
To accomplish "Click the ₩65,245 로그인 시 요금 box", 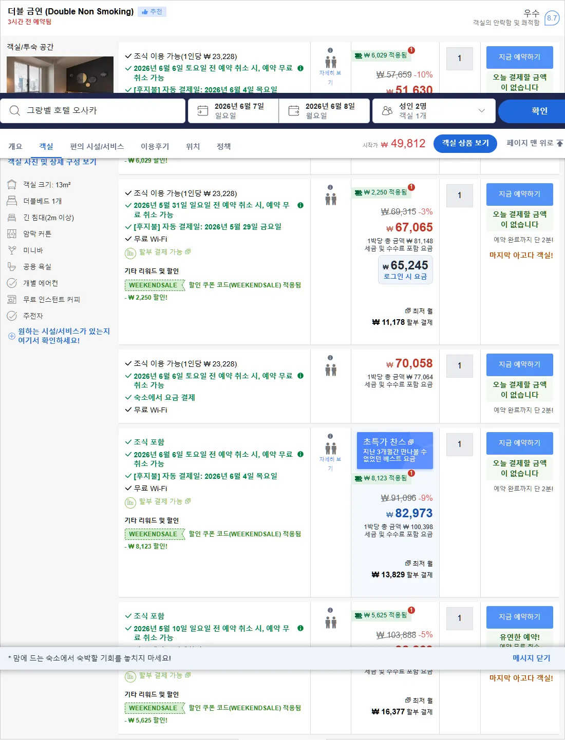I will pos(405,270).
